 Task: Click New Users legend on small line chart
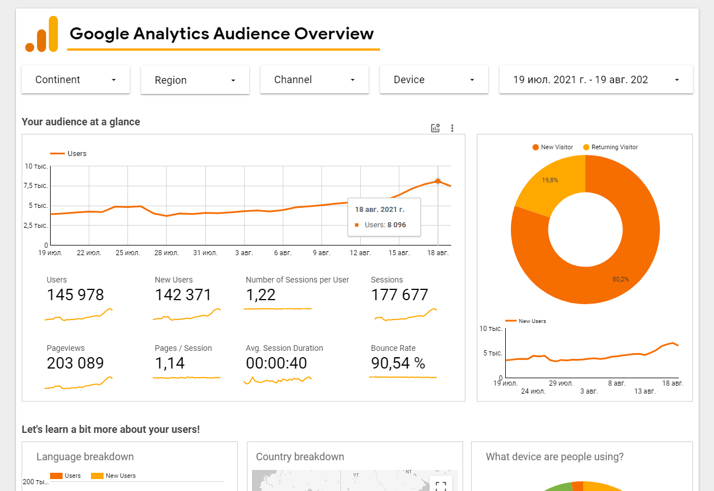pyautogui.click(x=525, y=321)
